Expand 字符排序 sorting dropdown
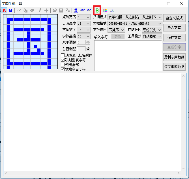189x179 pixels. click(x=116, y=30)
